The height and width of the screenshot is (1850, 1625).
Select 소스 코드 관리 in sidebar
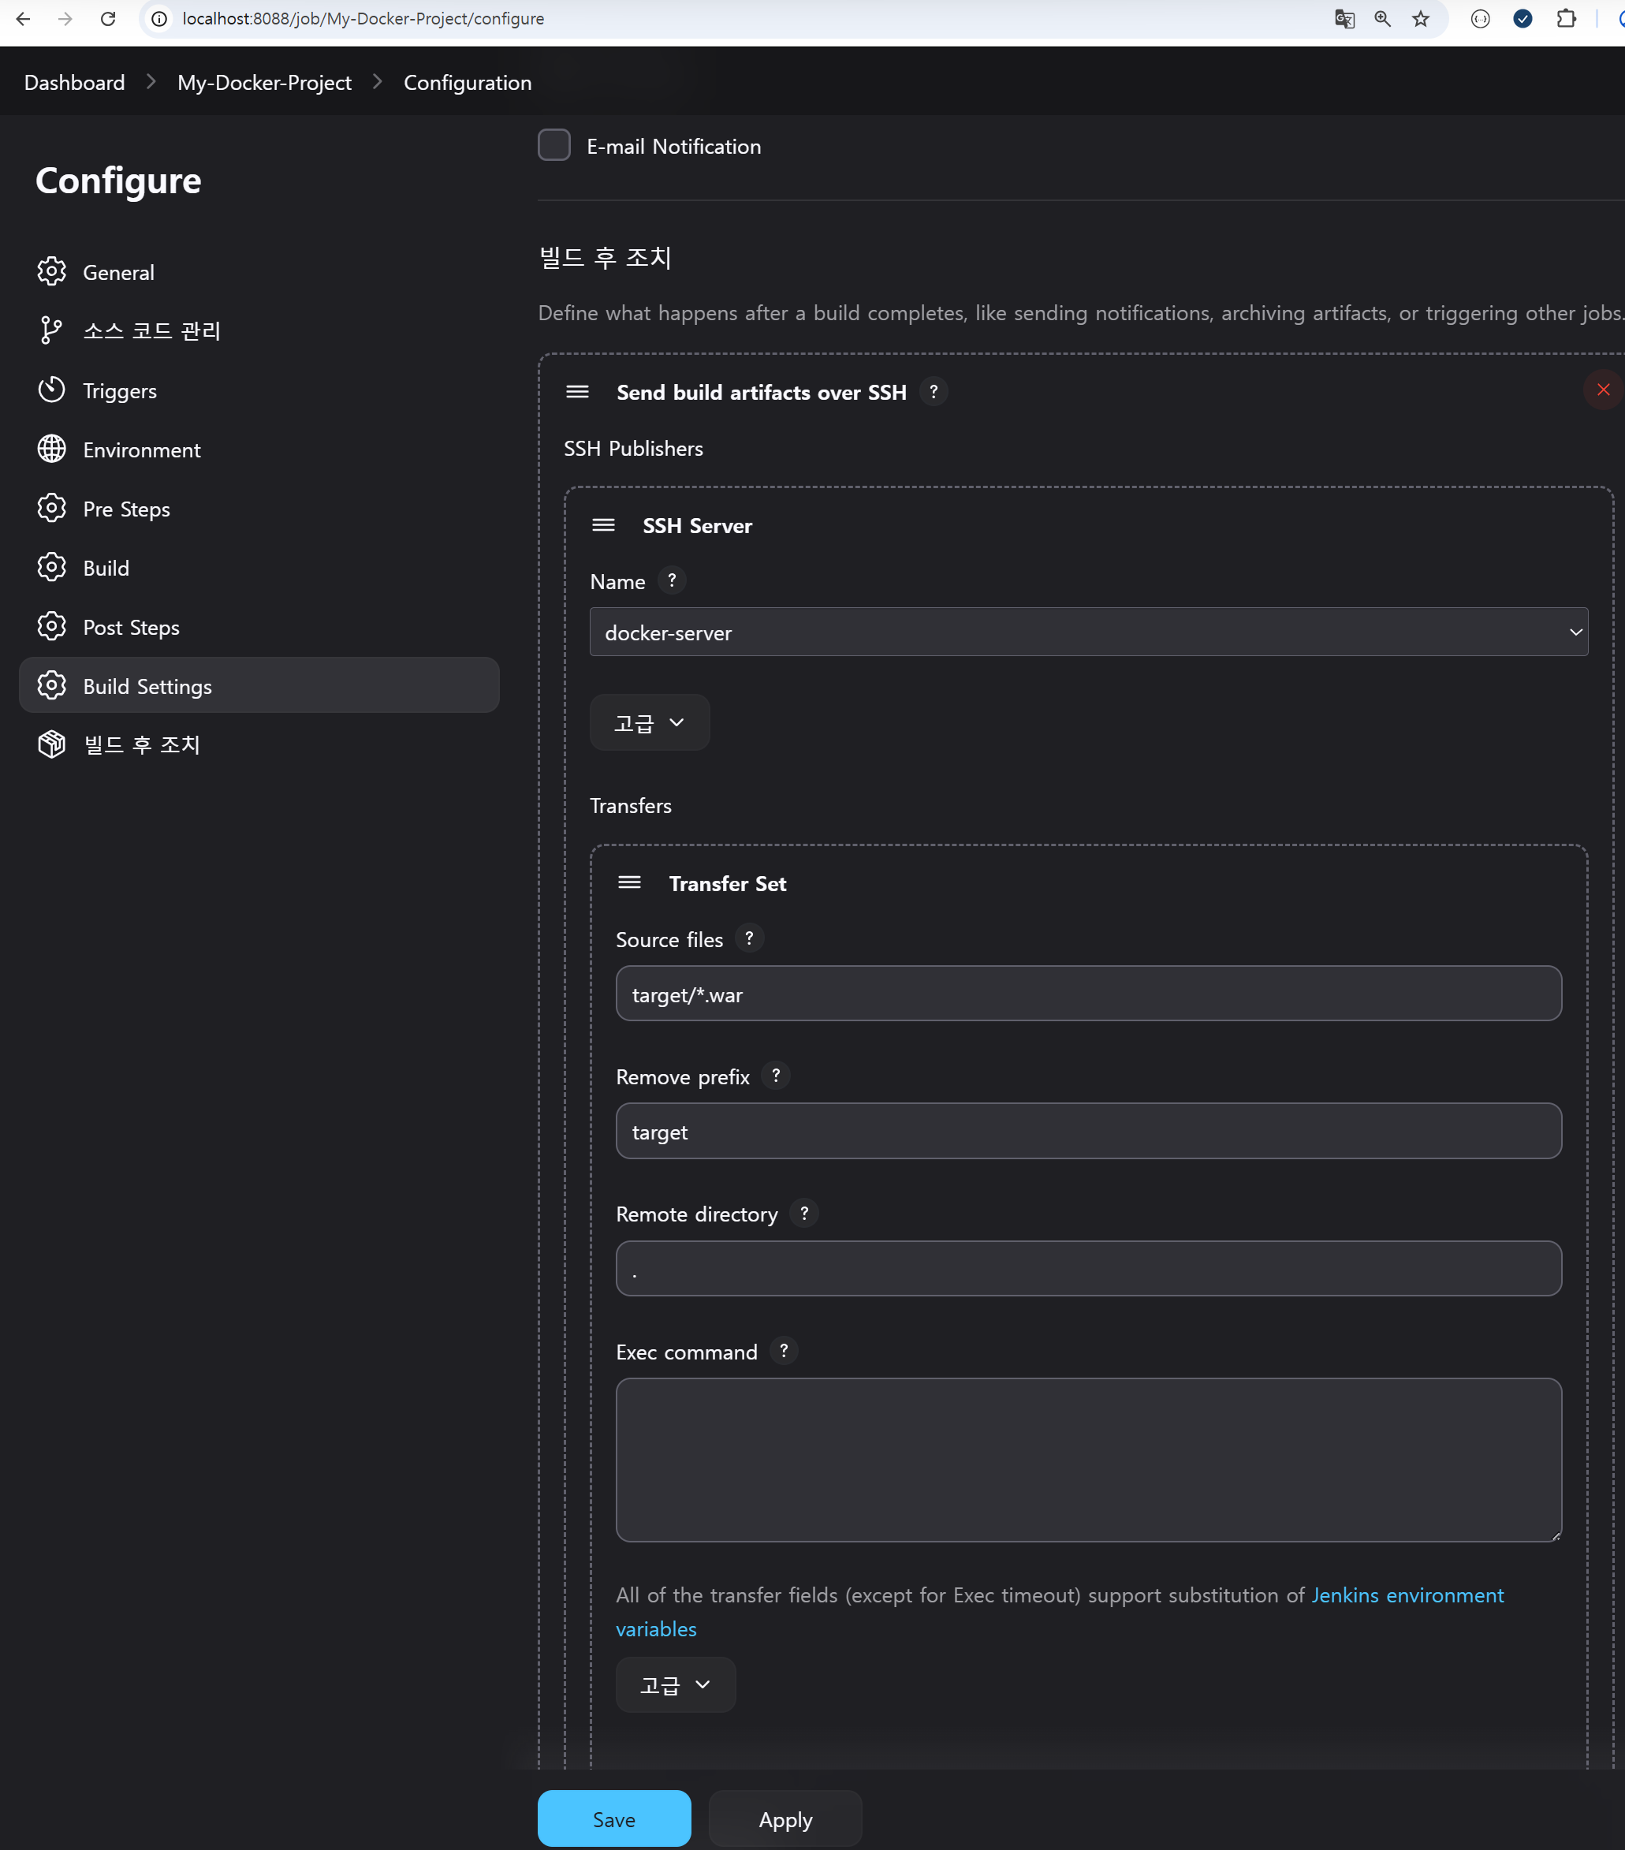(152, 330)
